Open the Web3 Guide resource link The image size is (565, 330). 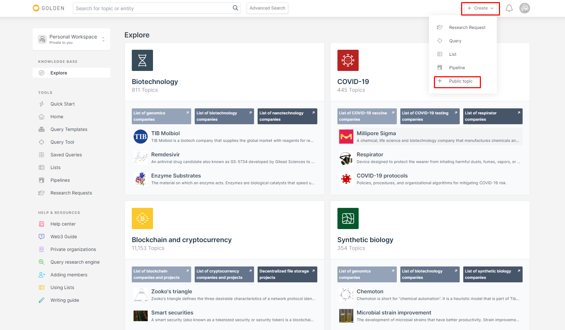64,237
